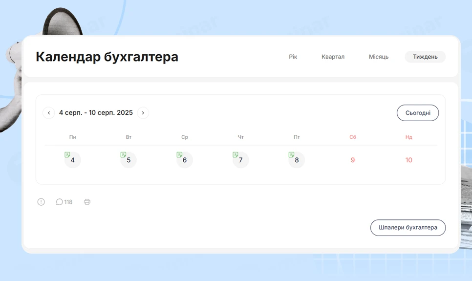Switch to the Місяць view tab
Image resolution: width=472 pixels, height=281 pixels.
click(379, 57)
